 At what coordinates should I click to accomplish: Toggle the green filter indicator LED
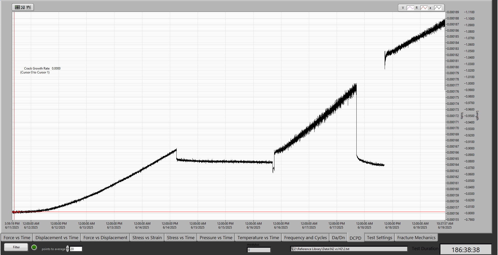(34, 247)
